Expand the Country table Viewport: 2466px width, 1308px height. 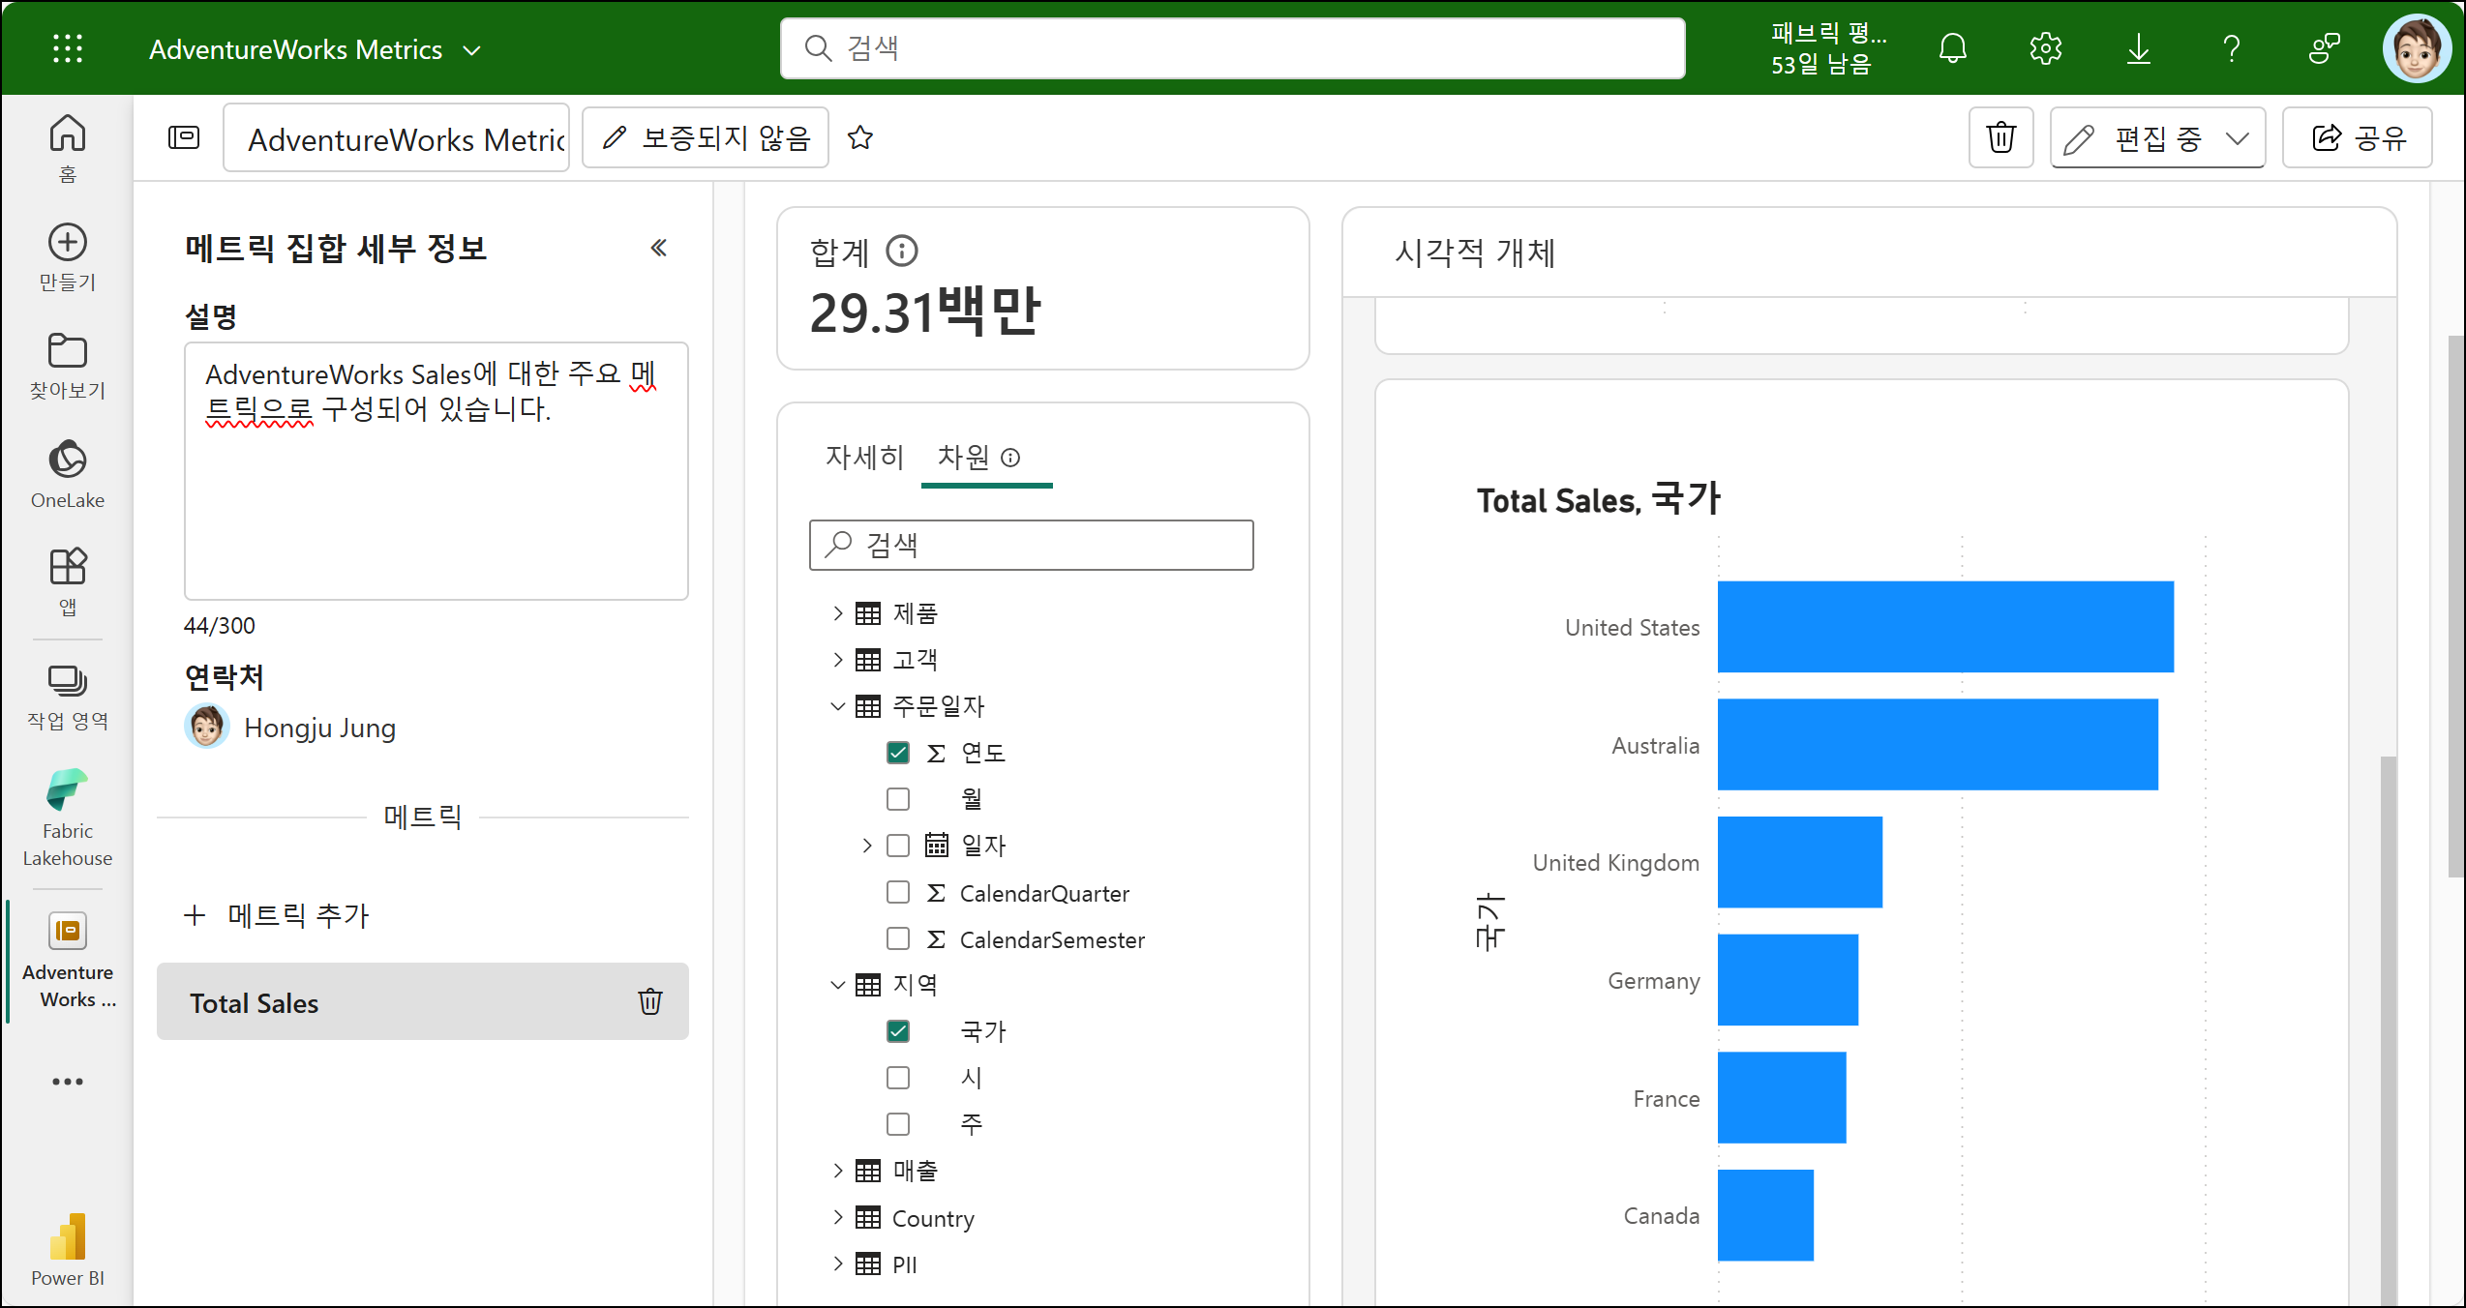tap(838, 1217)
